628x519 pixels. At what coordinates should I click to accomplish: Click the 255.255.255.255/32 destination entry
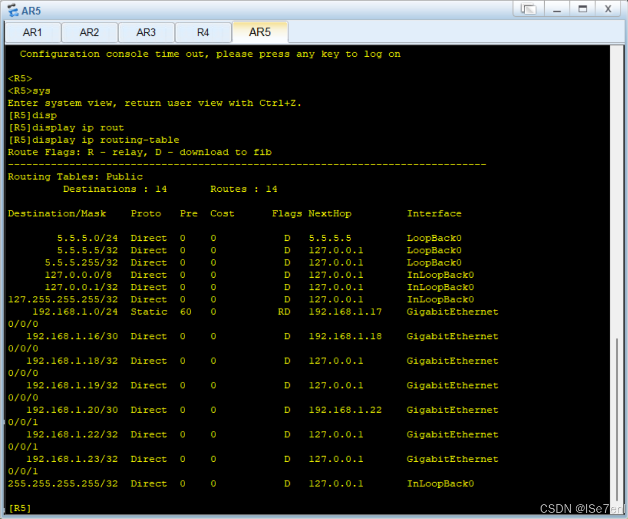(63, 484)
